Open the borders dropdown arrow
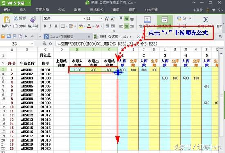 (67, 26)
